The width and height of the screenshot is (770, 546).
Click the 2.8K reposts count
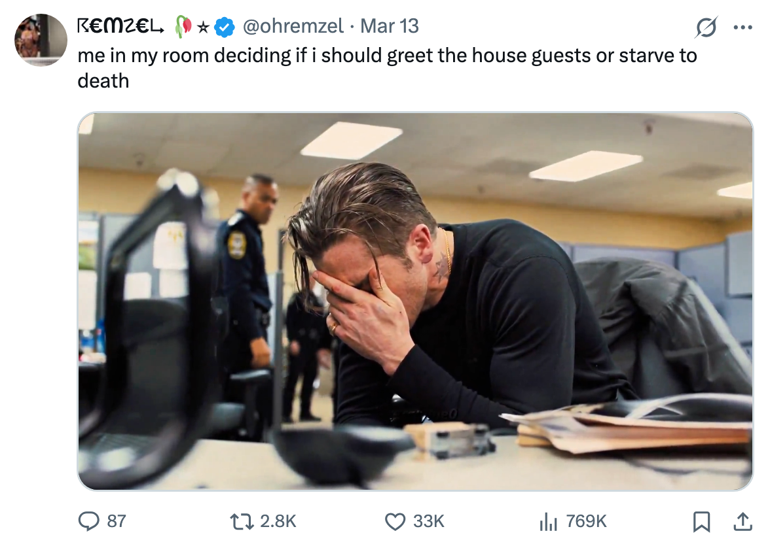(x=278, y=521)
